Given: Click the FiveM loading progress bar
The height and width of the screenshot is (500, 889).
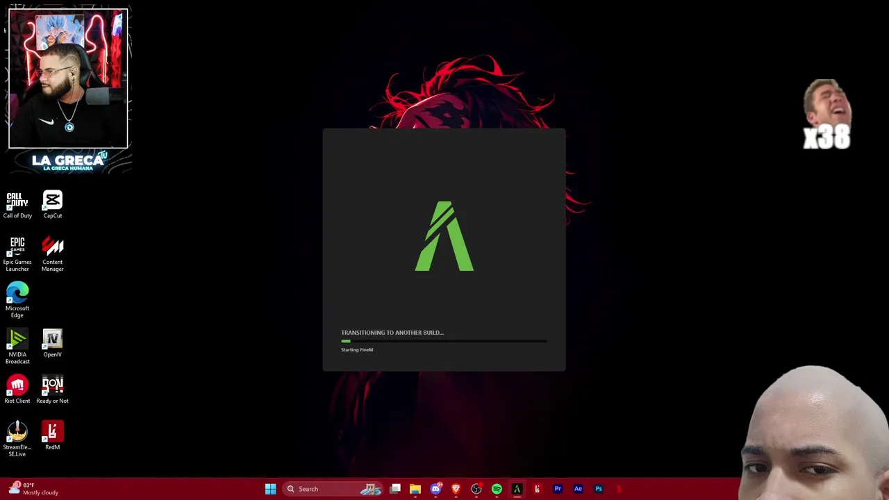Looking at the screenshot, I should [444, 341].
